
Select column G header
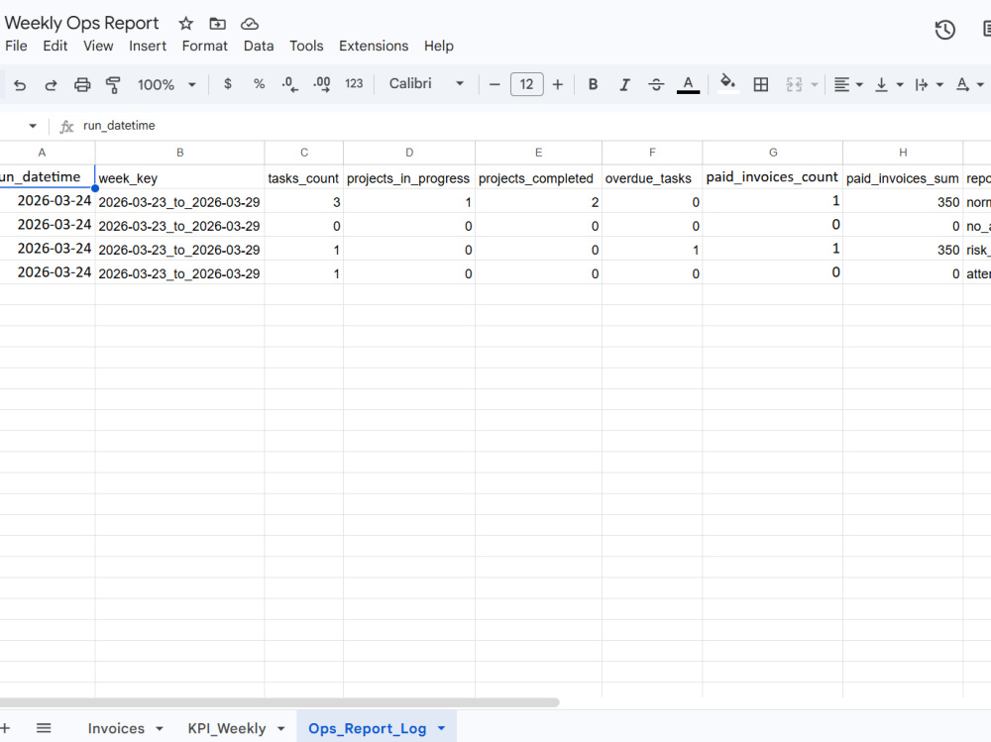(x=773, y=153)
